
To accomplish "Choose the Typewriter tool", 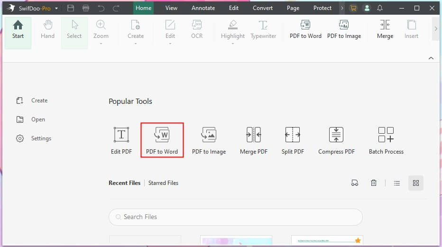I will 263,29.
